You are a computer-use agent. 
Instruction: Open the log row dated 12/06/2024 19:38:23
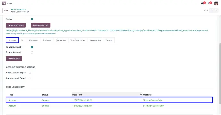click(x=109, y=100)
